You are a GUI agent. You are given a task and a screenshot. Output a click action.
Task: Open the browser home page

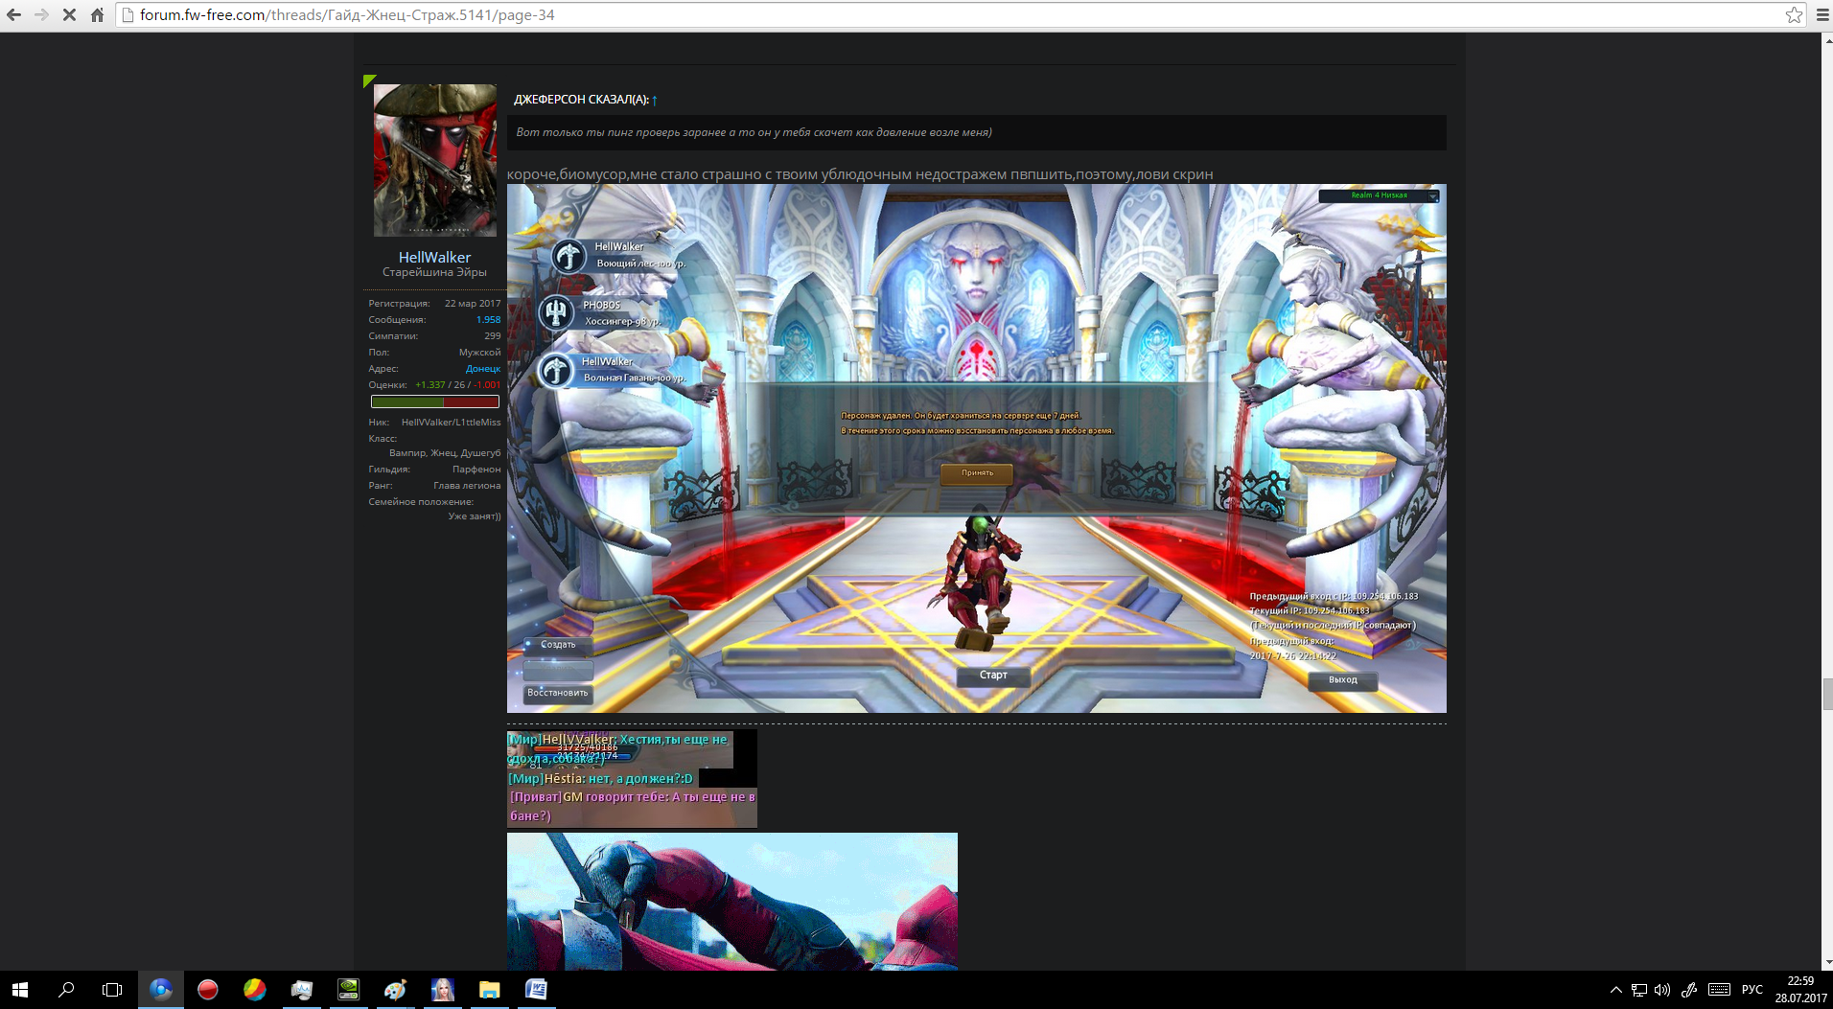pos(97,14)
